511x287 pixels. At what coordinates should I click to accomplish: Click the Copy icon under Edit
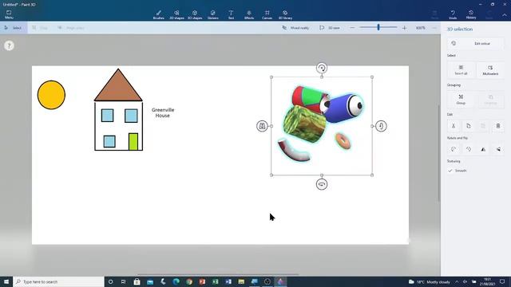coord(469,126)
